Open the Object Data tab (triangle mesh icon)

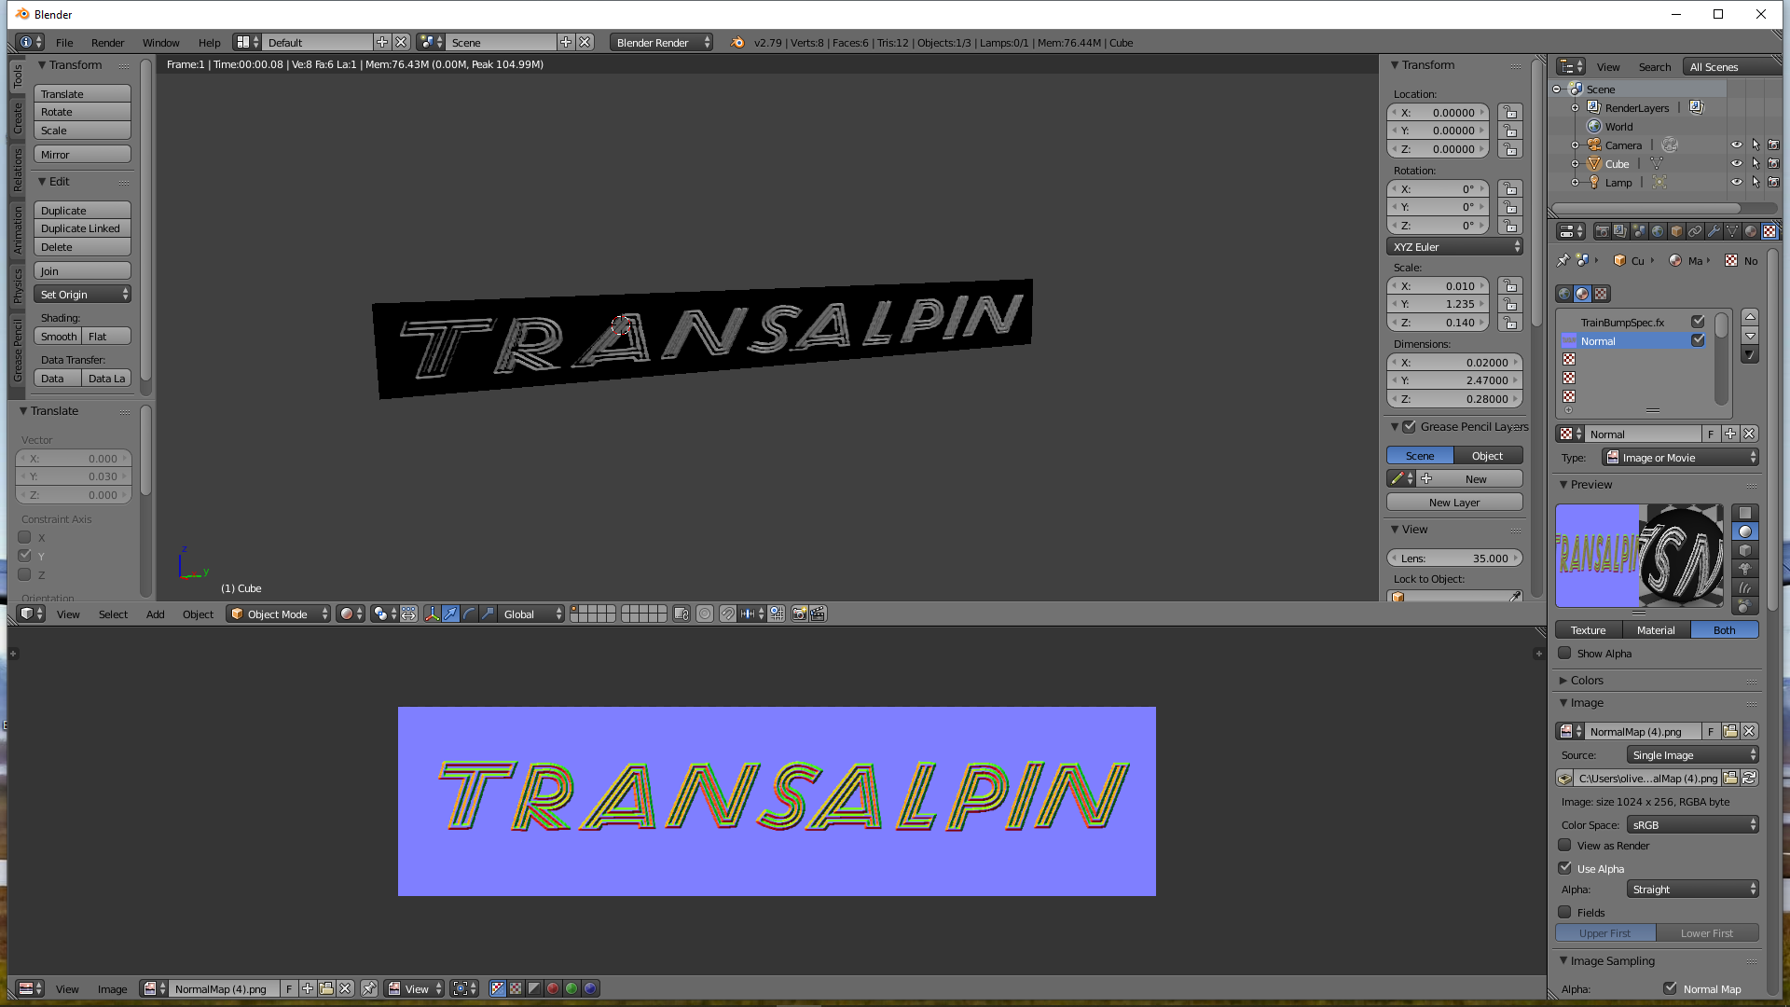click(1732, 231)
